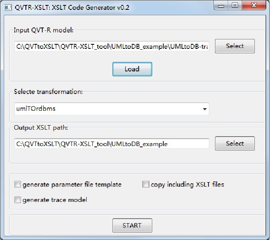Image resolution: width=270 pixels, height=240 pixels.
Task: Minimize the XSLT Code Generator window
Action: point(221,6)
